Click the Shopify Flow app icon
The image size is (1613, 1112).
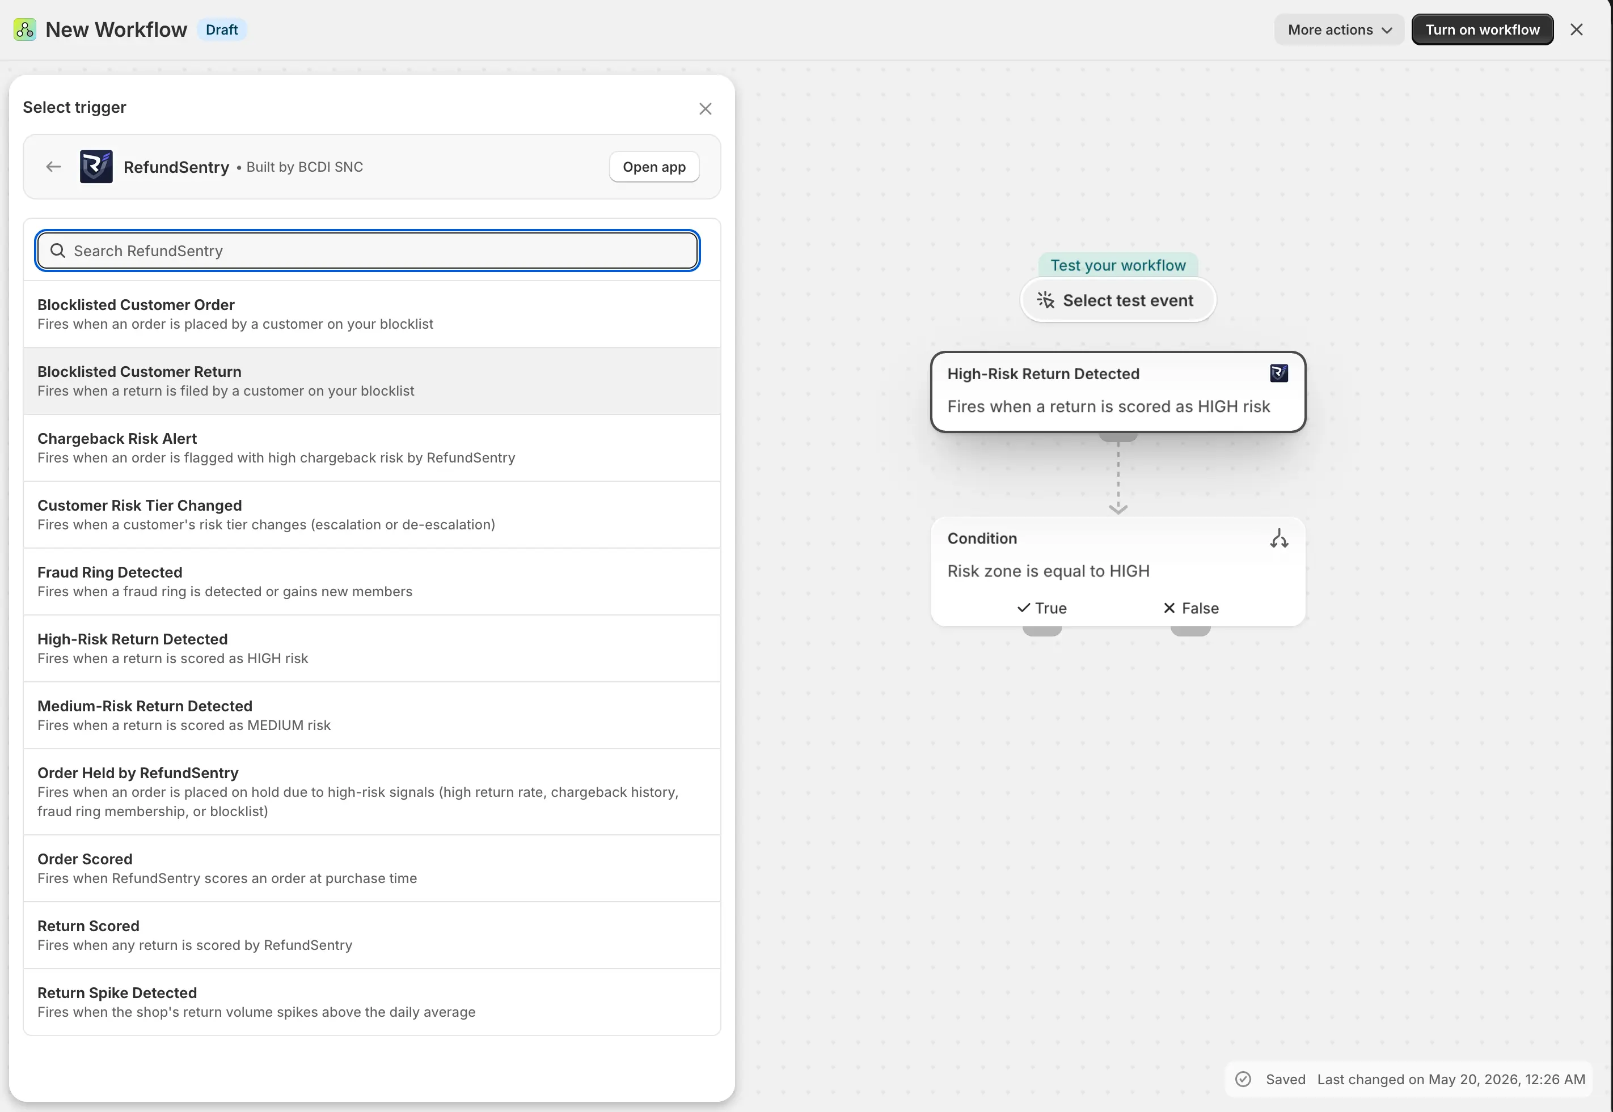click(25, 30)
